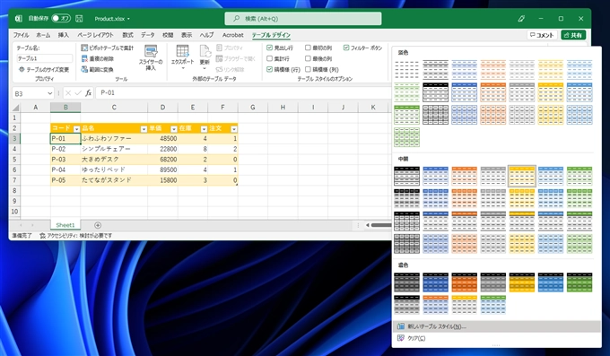Viewport: 610px width, 356px height.
Task: Add a new sheet with plus icon
Action: click(98, 225)
